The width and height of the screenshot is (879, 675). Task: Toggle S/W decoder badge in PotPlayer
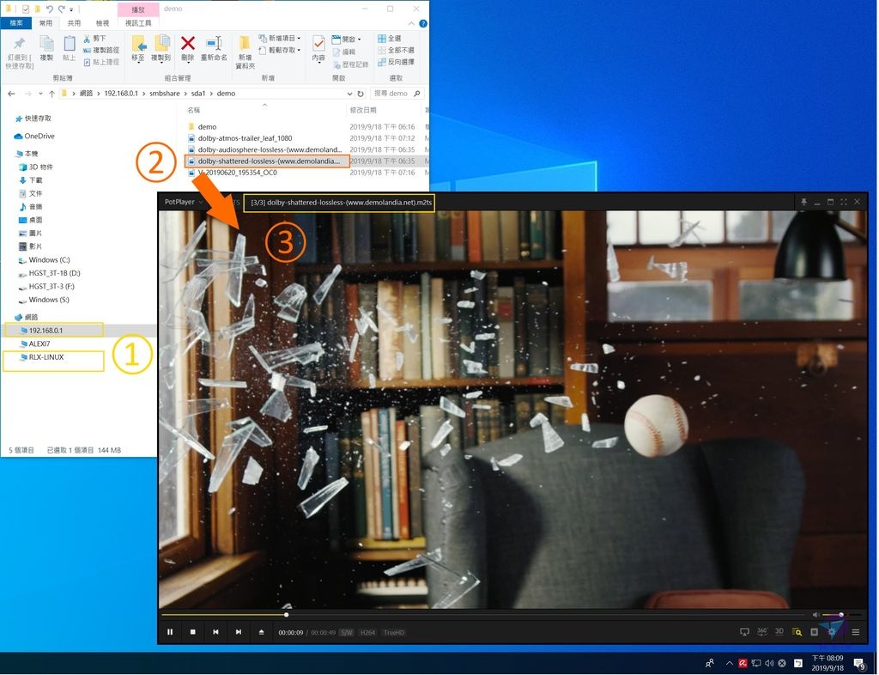[347, 633]
